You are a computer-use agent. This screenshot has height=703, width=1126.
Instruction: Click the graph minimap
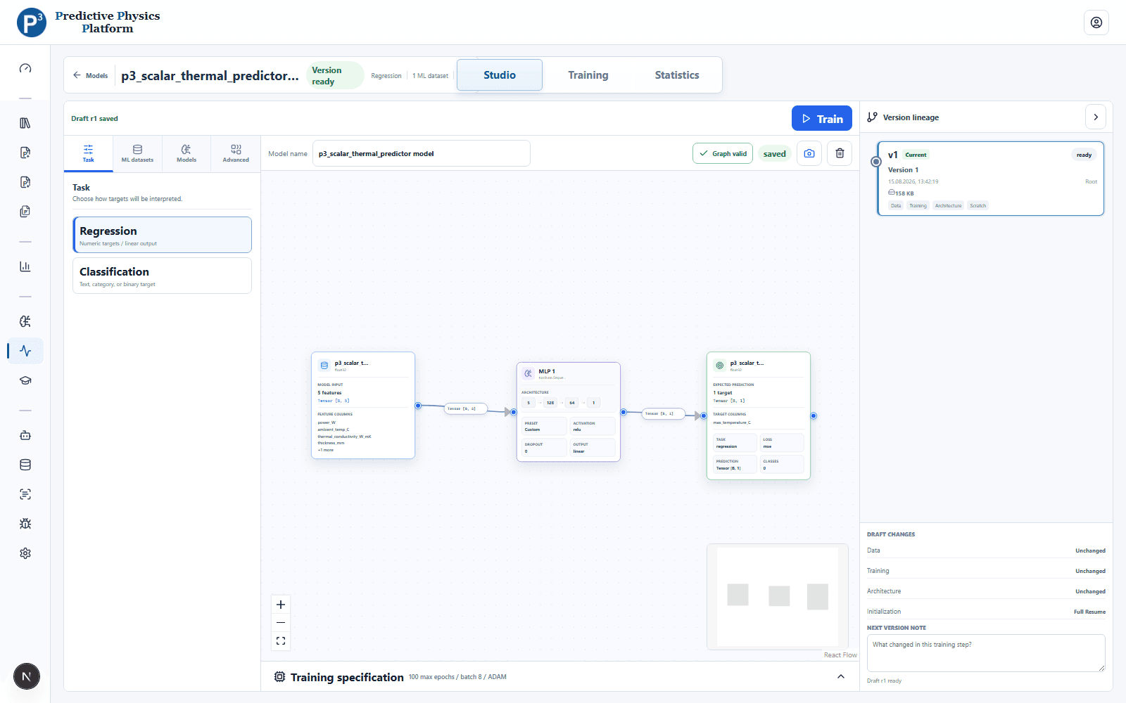pos(778,597)
